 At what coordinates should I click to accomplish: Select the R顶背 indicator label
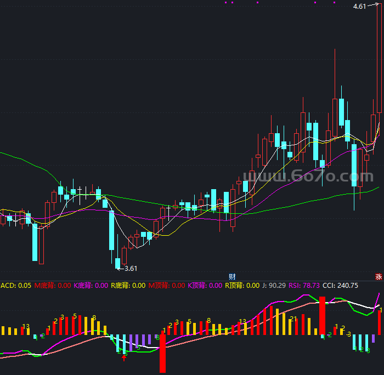coord(242,285)
